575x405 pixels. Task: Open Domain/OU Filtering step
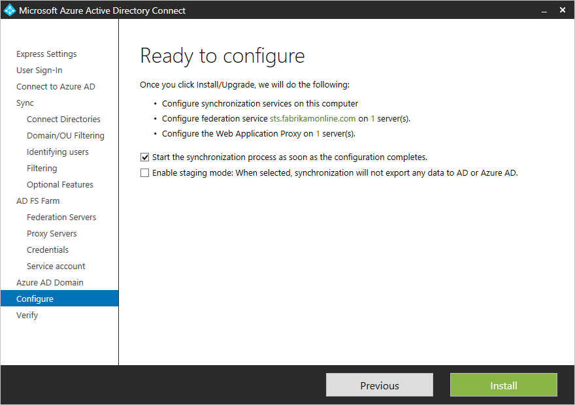click(65, 136)
